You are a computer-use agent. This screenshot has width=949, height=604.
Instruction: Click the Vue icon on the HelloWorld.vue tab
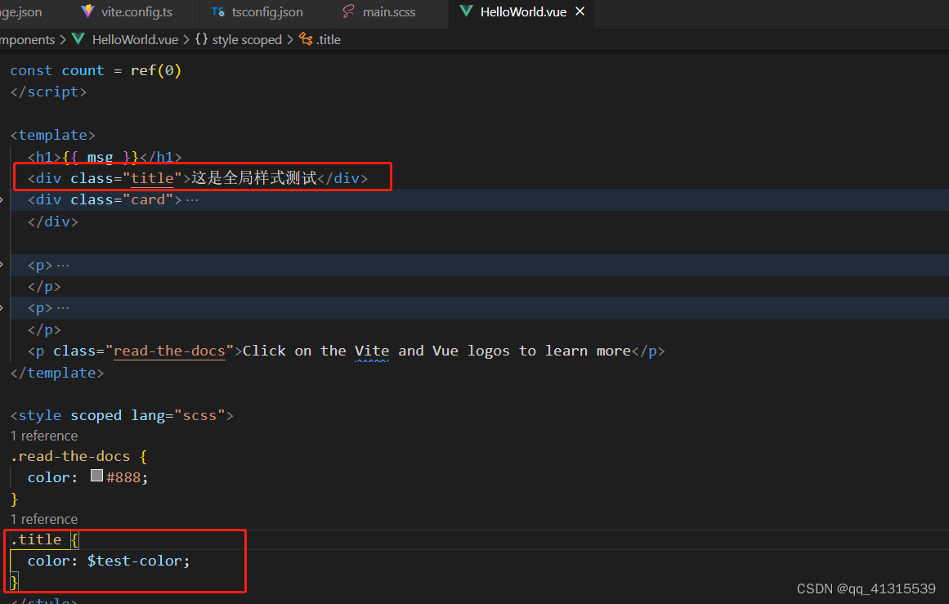[465, 11]
